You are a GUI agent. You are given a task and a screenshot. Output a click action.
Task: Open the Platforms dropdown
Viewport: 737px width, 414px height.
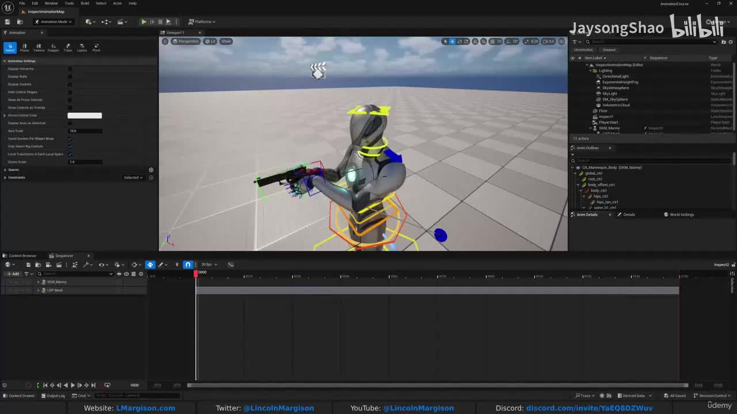[x=202, y=22]
